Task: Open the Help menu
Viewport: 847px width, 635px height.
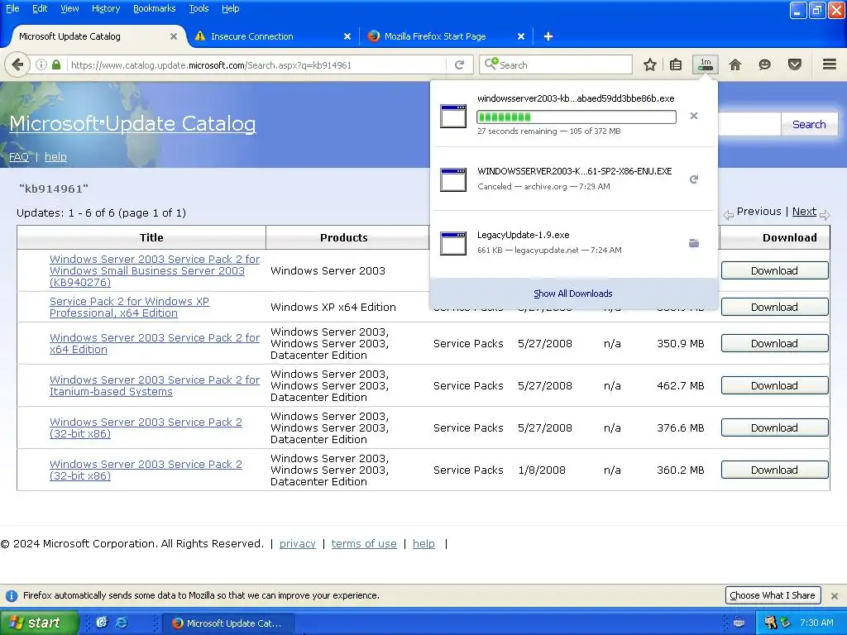Action: [231, 8]
